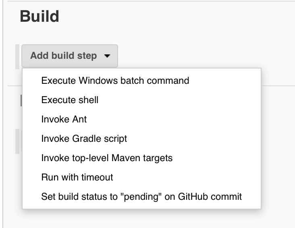Click the grey handle partly hidden behind the menu
Screen dimensions: 295x228
coord(18,141)
